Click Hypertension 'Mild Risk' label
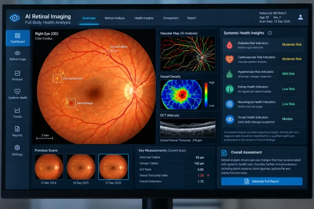314x209 pixels. (x=288, y=74)
